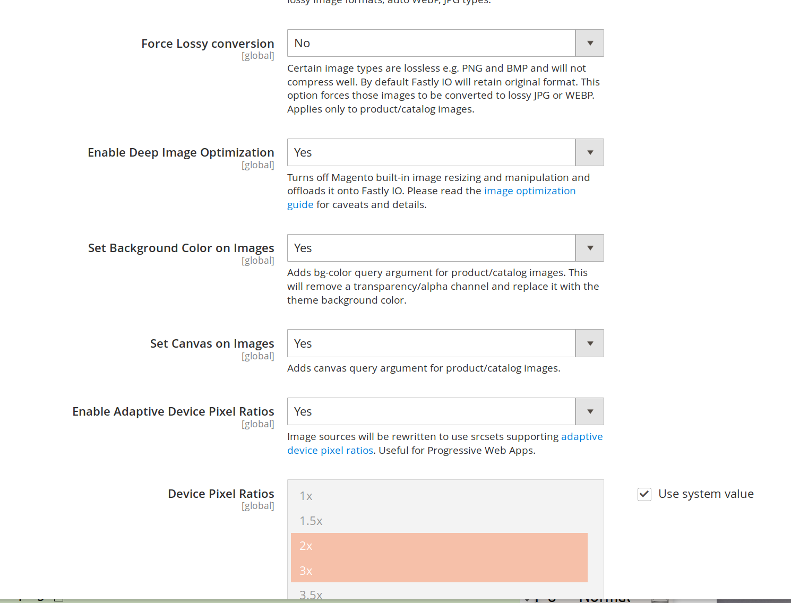Toggle the Use system value checkbox
791x603 pixels.
[x=644, y=494]
